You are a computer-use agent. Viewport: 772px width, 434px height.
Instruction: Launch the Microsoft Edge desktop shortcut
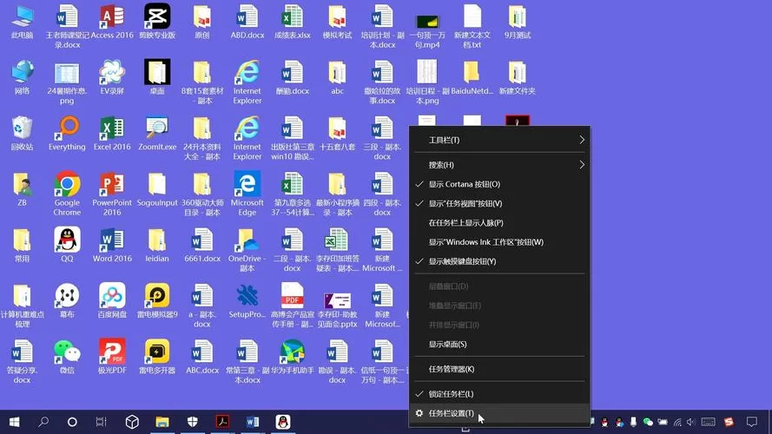[247, 184]
